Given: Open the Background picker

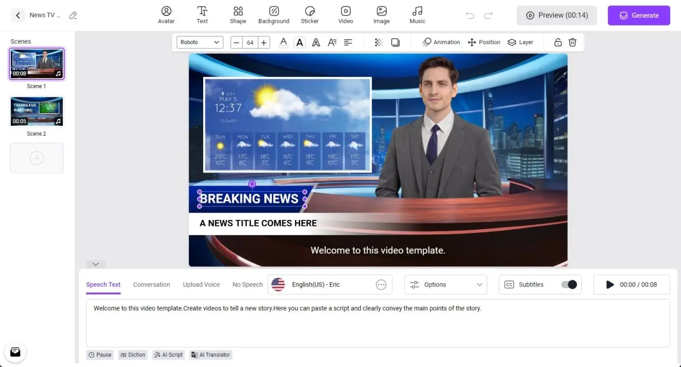Looking at the screenshot, I should coord(273,15).
